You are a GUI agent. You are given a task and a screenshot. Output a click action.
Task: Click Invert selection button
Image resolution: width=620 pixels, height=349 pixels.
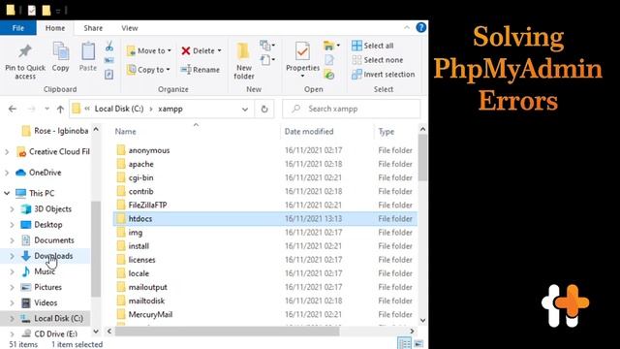click(384, 74)
